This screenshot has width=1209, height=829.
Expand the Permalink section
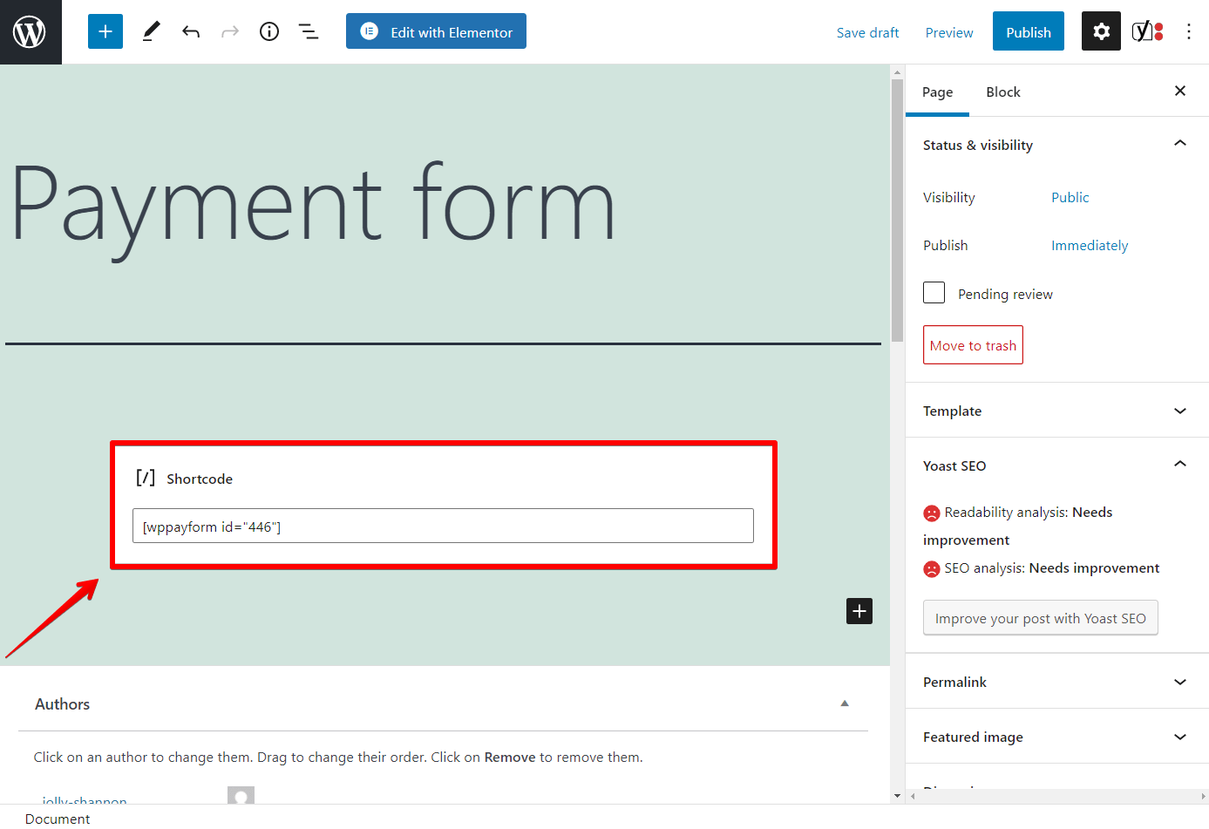click(x=1179, y=682)
